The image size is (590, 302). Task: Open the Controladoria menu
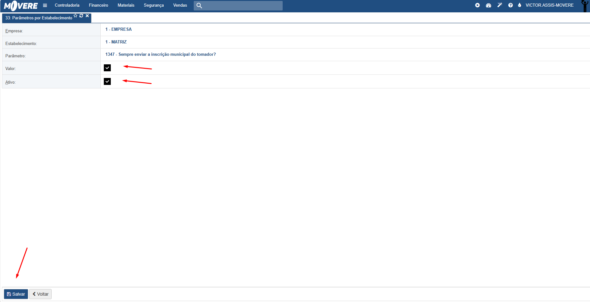(67, 5)
